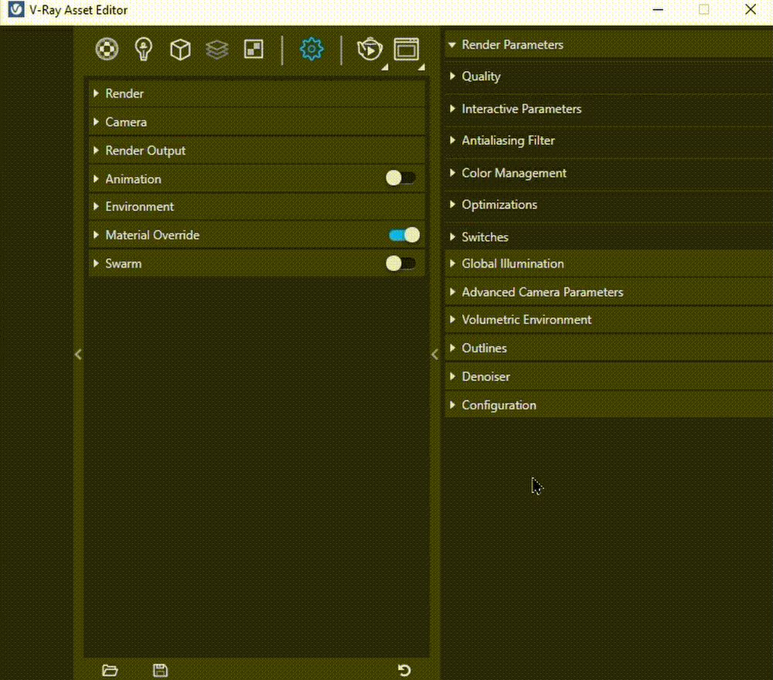Select the Settings gear icon

312,49
